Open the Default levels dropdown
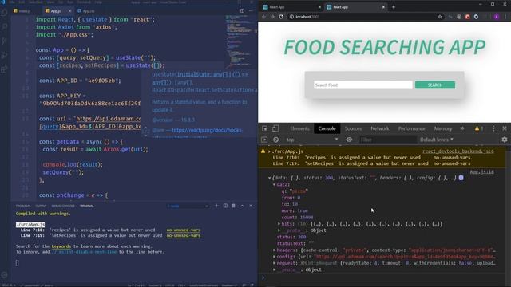Viewport: 511px width, 287px height. tap(437, 140)
